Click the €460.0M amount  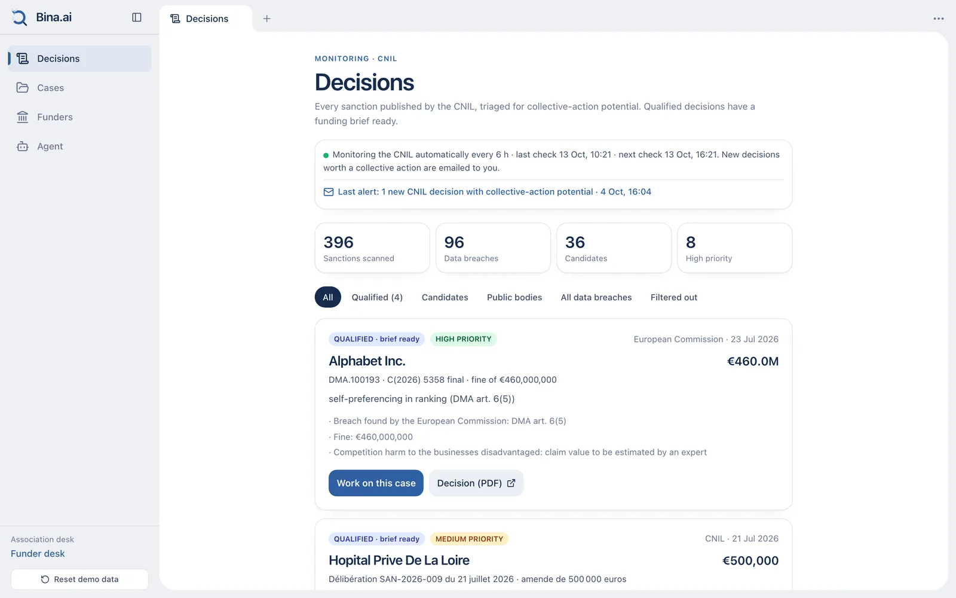753,361
